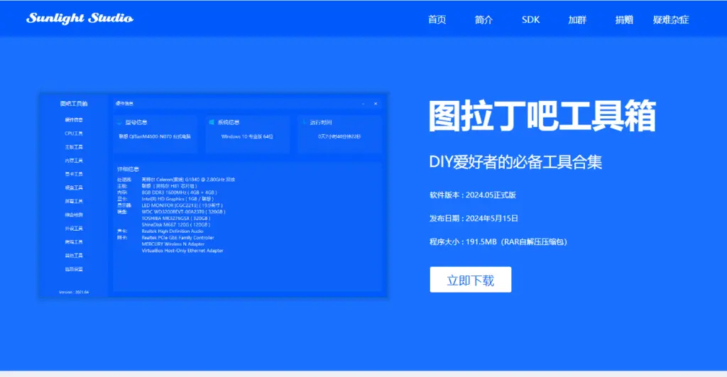Click the 图拉丁吧工具箱 headline text
This screenshot has height=377, width=727.
tap(542, 115)
